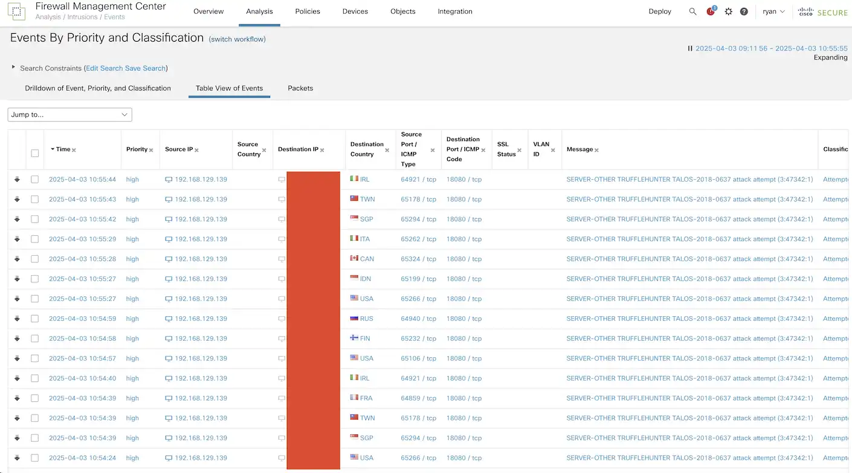The width and height of the screenshot is (852, 473).
Task: Open the Jump to... dropdown
Action: 69,114
